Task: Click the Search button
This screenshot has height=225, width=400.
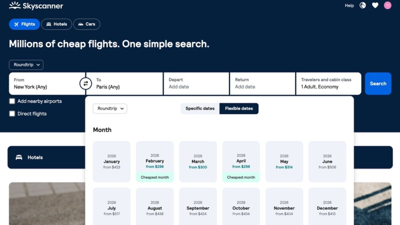Action: point(378,83)
